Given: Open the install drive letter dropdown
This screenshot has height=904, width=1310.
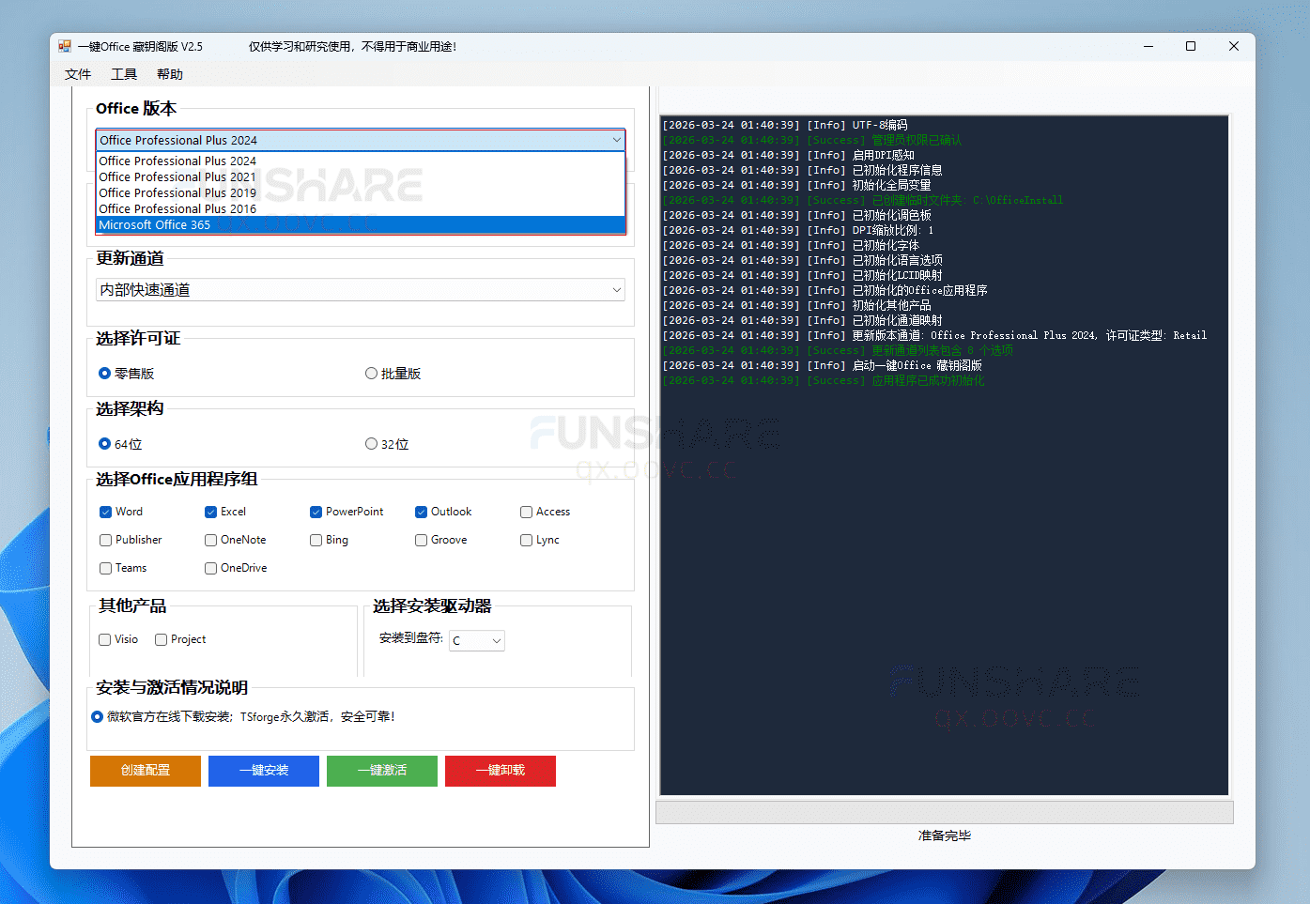Looking at the screenshot, I should click(477, 640).
